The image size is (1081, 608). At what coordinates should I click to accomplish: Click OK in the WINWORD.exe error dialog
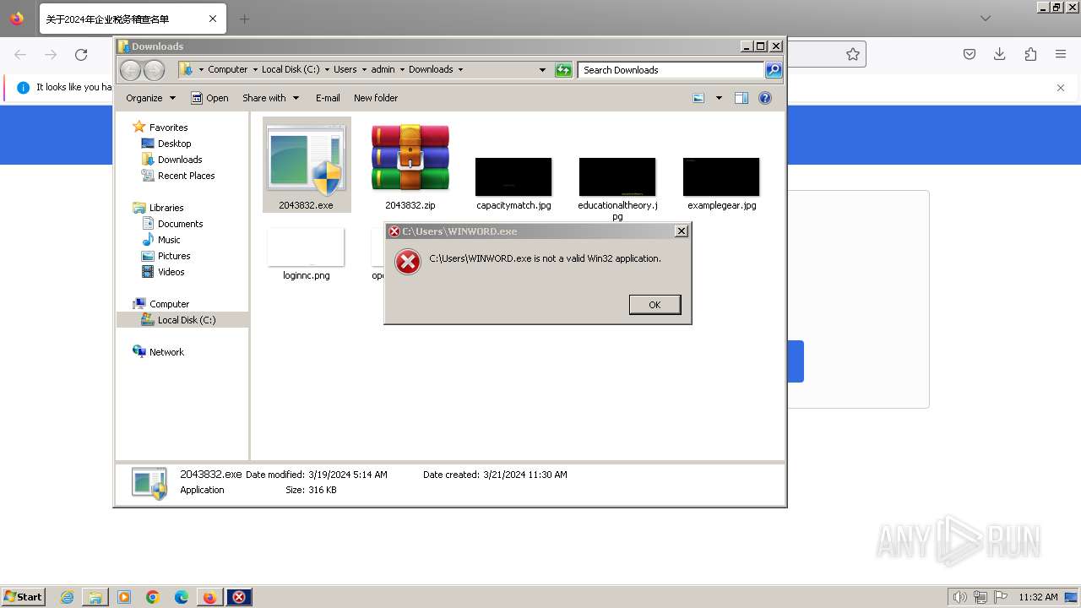click(x=655, y=305)
